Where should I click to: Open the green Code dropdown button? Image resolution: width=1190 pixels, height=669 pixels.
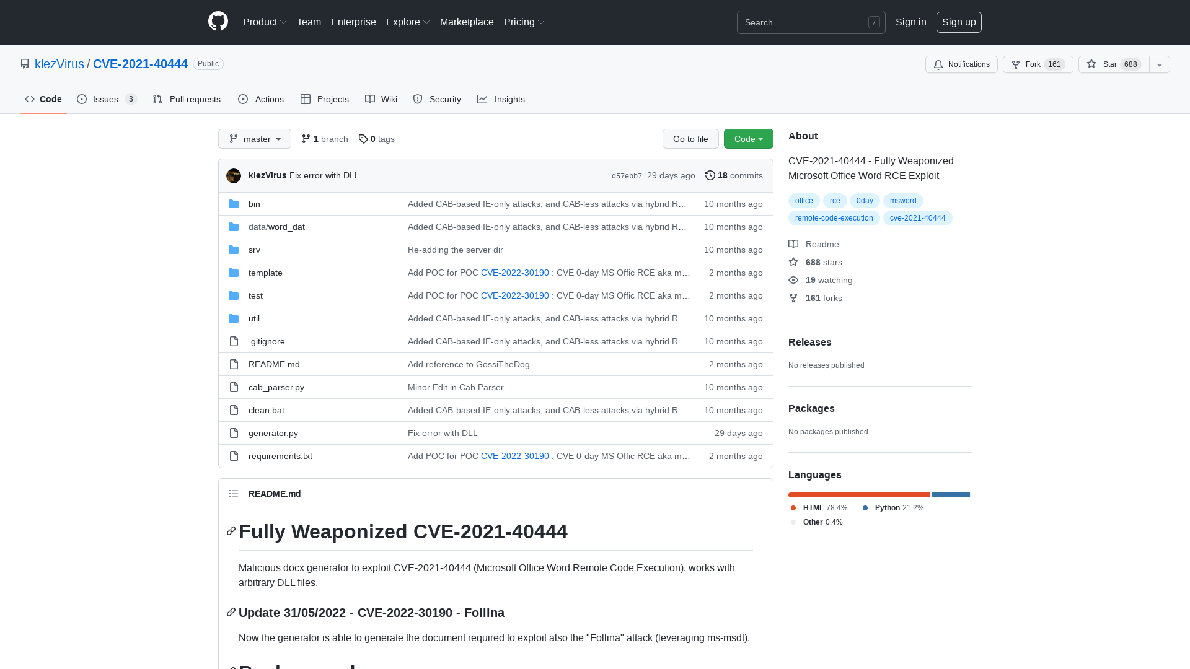tap(749, 139)
